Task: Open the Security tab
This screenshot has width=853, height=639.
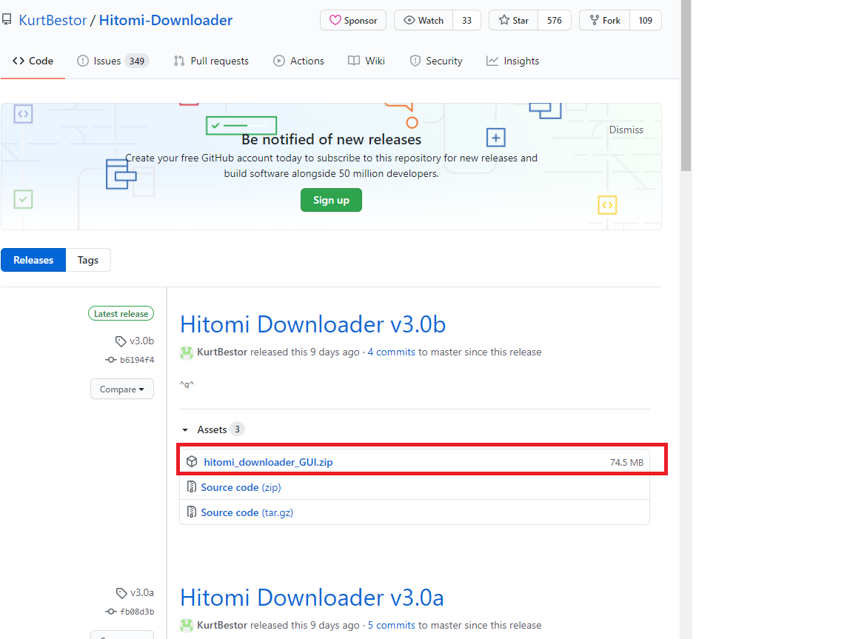Action: (435, 61)
